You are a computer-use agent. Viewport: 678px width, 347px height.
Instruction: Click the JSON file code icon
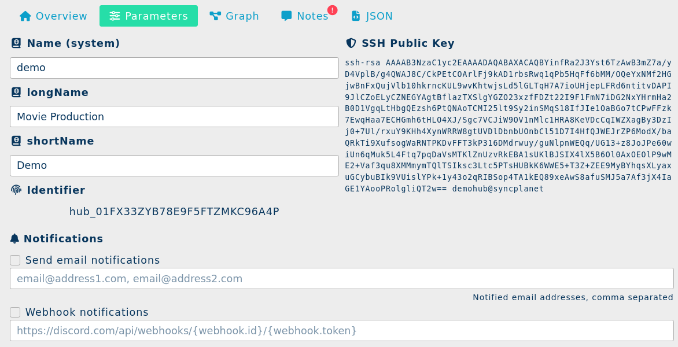pyautogui.click(x=356, y=16)
